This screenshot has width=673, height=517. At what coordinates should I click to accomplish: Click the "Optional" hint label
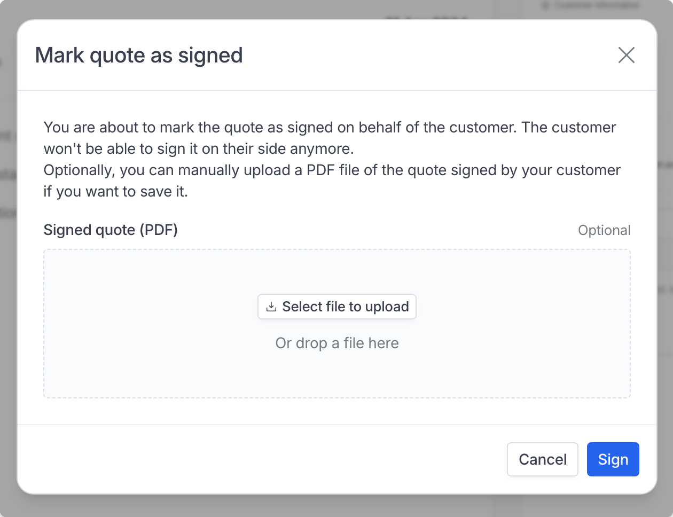coord(604,230)
